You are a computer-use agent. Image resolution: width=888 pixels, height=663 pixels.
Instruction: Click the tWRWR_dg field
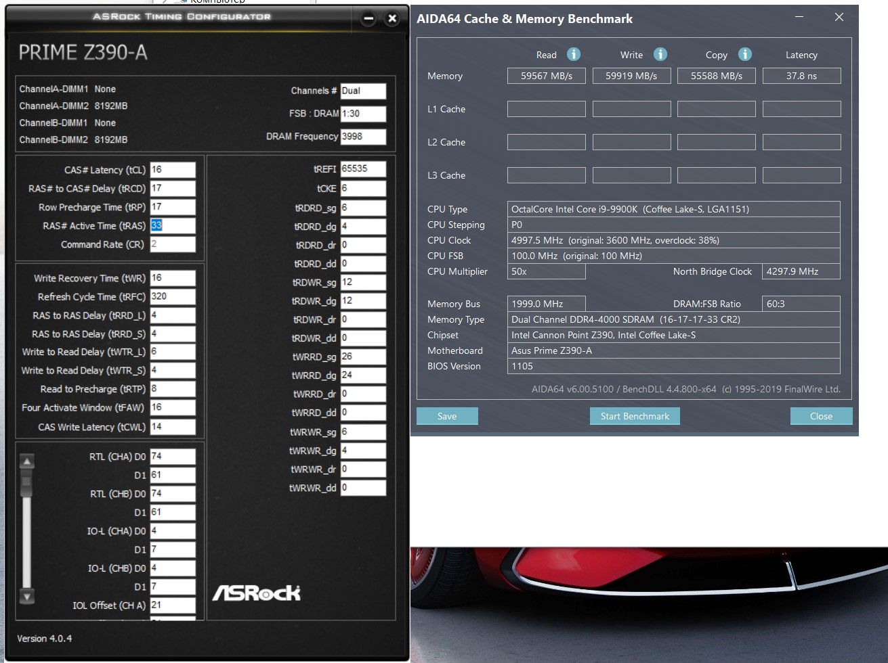pyautogui.click(x=363, y=451)
